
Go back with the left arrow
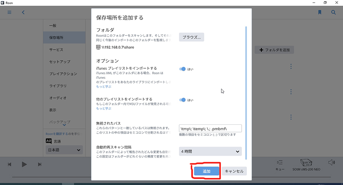tap(23, 12)
